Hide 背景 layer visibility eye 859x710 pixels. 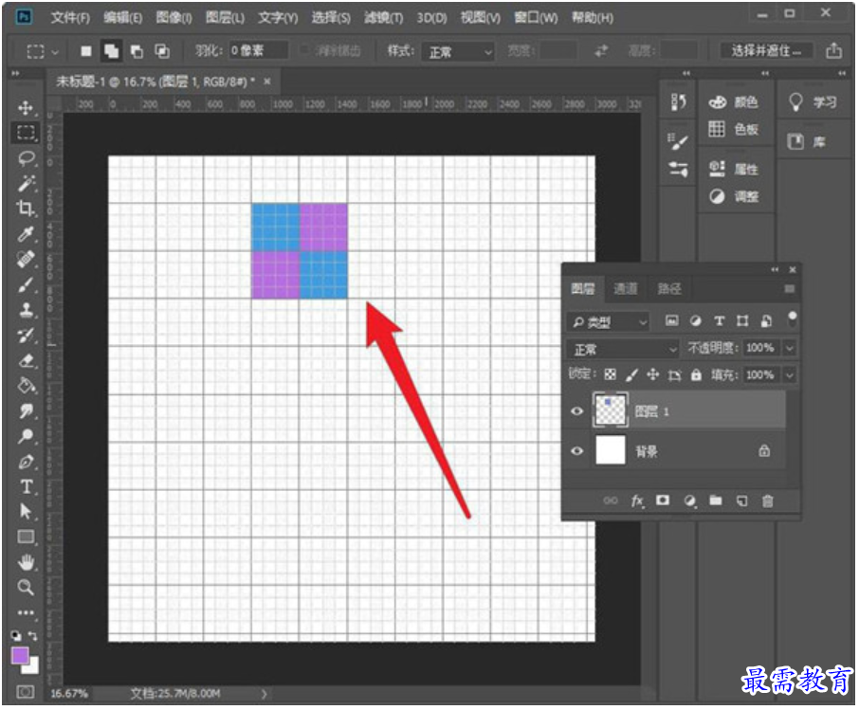coord(576,451)
